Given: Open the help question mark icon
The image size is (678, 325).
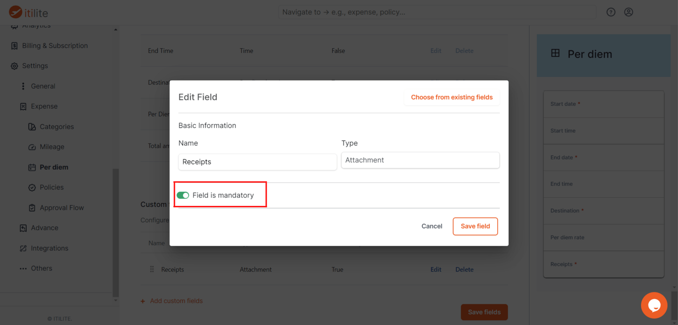Looking at the screenshot, I should (611, 12).
